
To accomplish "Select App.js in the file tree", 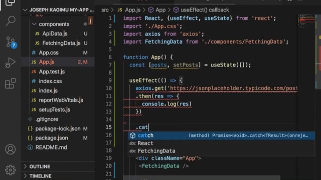I will (47, 62).
